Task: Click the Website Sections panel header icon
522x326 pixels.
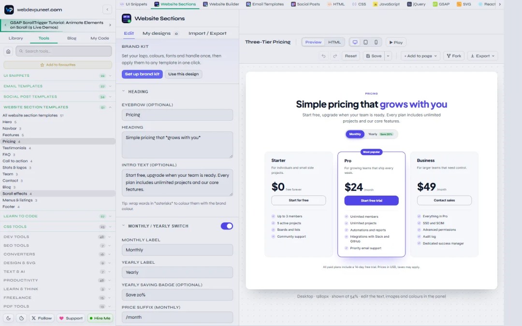Action: coord(127,18)
